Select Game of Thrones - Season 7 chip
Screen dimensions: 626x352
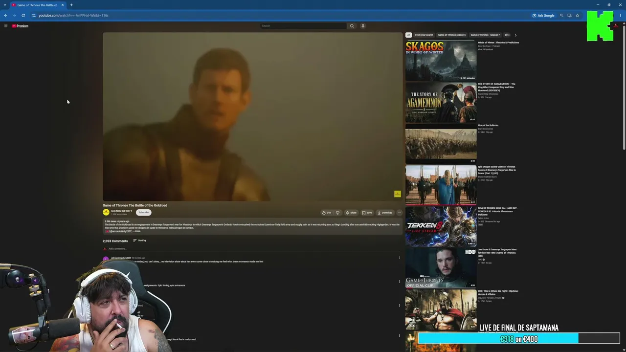click(x=485, y=35)
